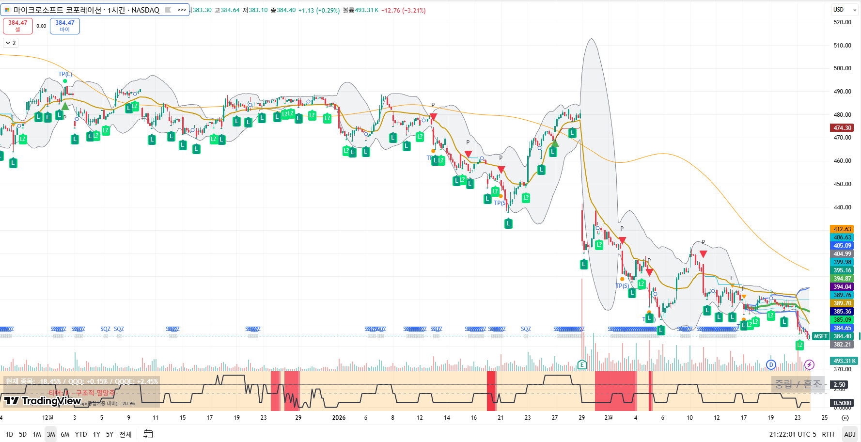Toggle the ADJ adjustment button
The height and width of the screenshot is (442, 861).
click(x=850, y=434)
